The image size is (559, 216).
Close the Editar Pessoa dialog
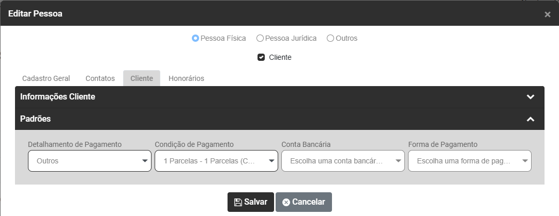(x=547, y=14)
